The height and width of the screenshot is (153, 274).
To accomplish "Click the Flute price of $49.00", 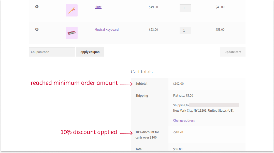I will [153, 7].
